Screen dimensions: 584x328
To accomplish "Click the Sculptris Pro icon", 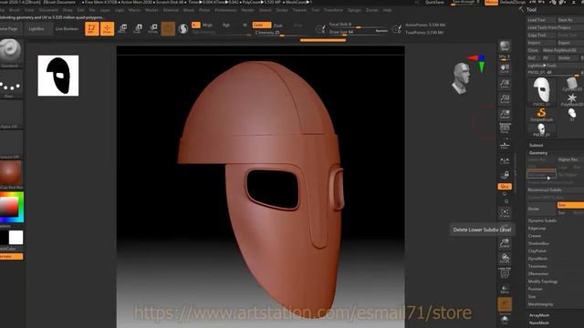I will tap(182, 28).
